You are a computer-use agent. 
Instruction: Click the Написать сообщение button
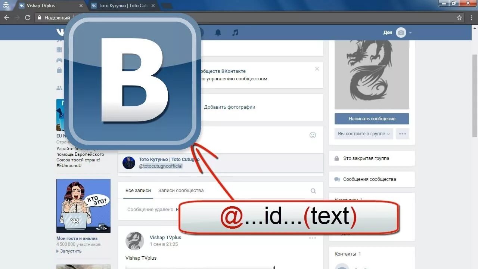point(372,119)
